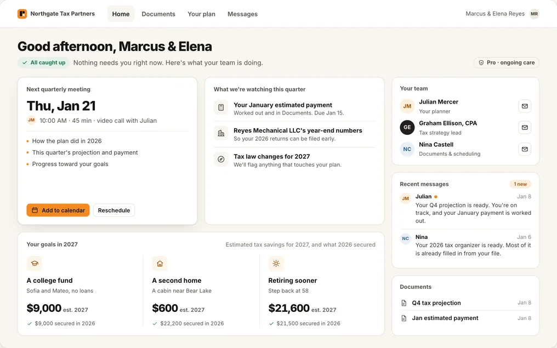
Task: Click Graham Ellison, CPA name
Action: [448, 123]
